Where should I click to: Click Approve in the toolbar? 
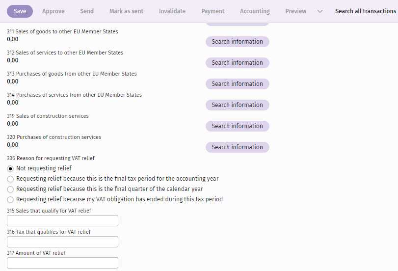pyautogui.click(x=53, y=11)
